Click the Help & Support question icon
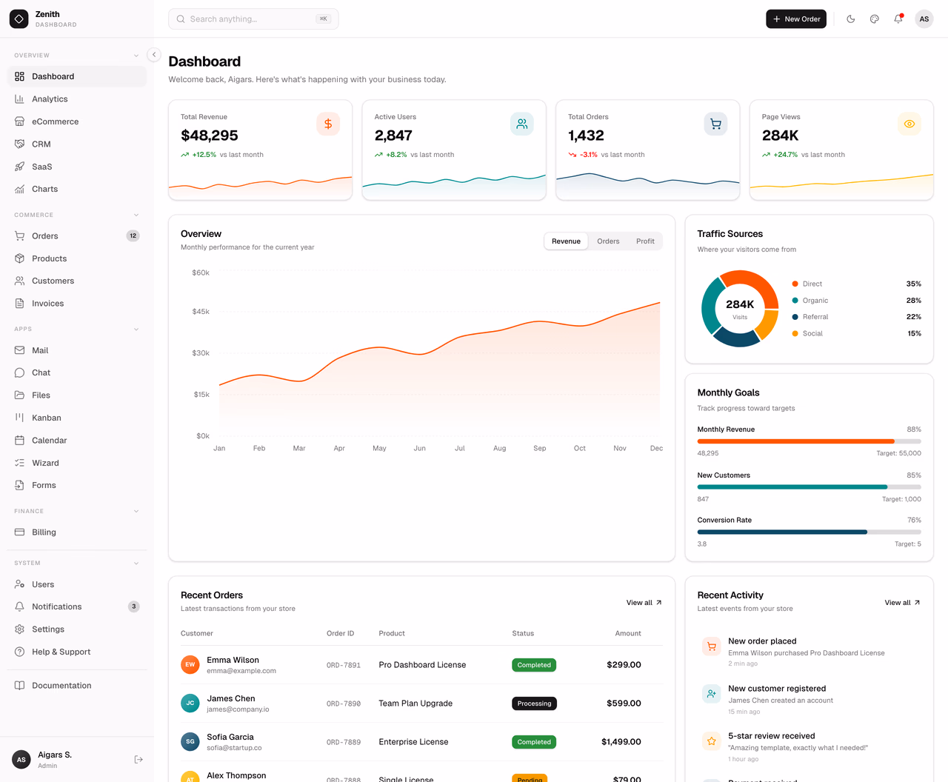Screen dimensions: 948x782 [20, 652]
